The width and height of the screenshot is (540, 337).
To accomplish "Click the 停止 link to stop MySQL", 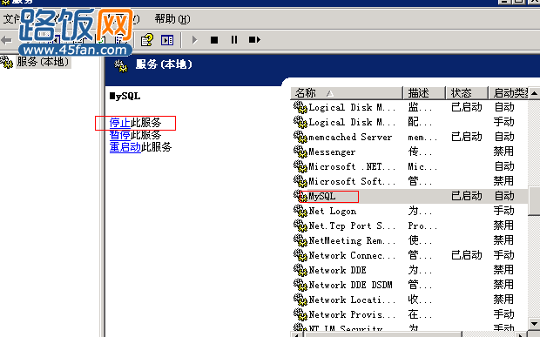I will tap(119, 123).
